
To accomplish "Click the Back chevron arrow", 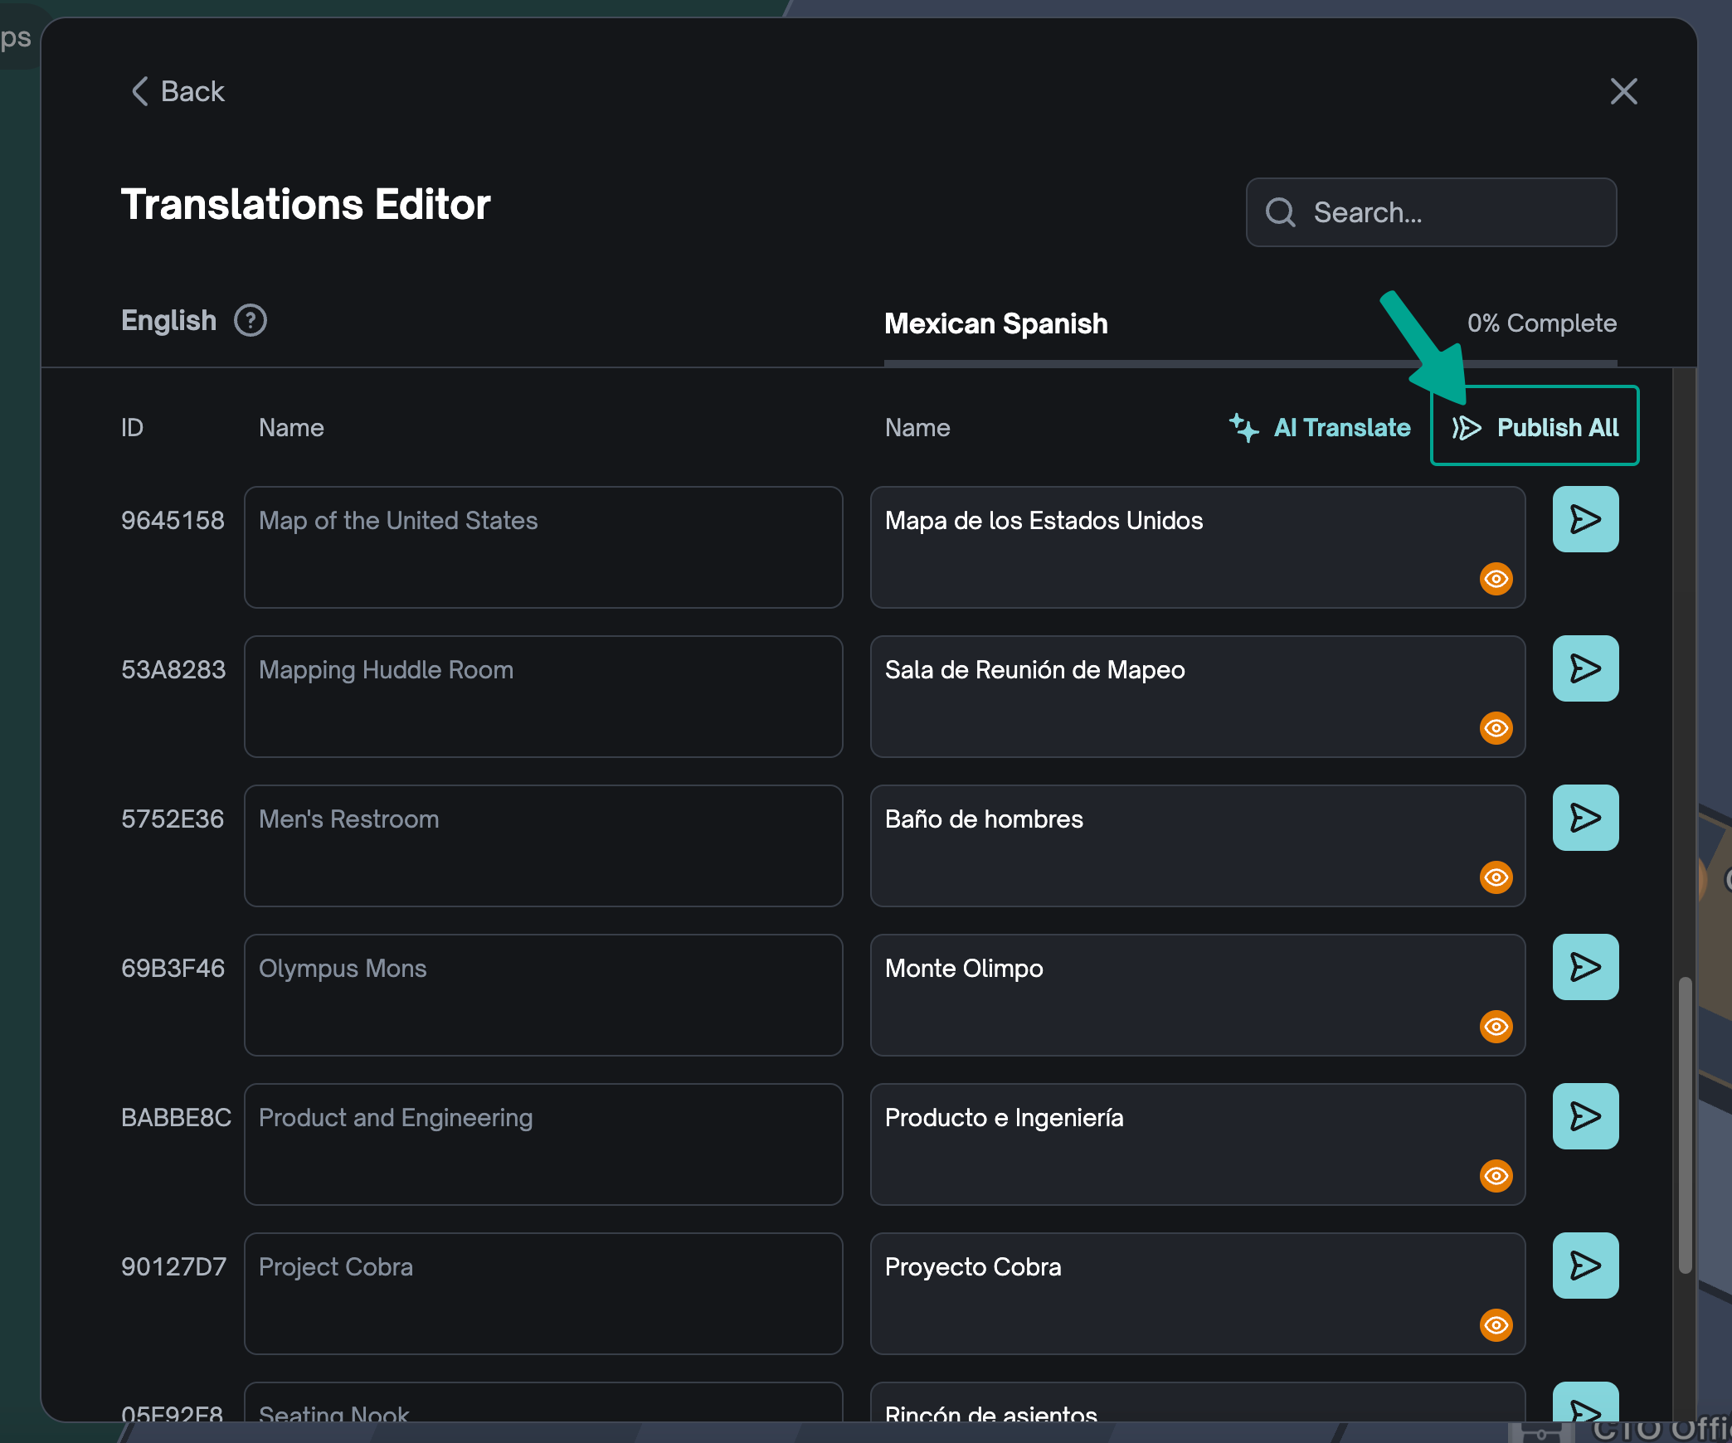I will coord(140,91).
